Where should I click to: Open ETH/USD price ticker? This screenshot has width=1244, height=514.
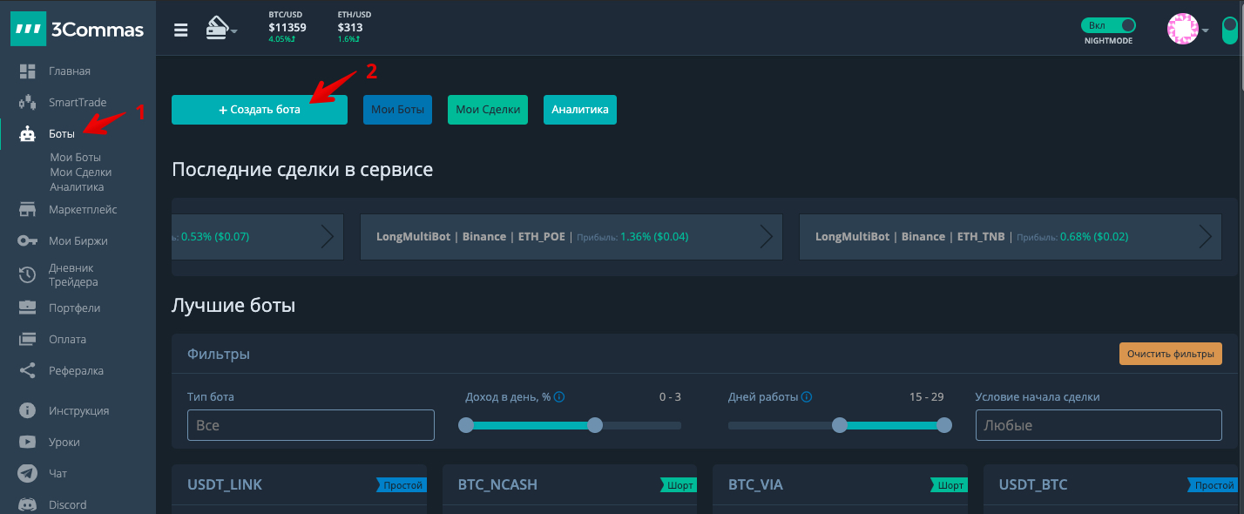click(355, 27)
